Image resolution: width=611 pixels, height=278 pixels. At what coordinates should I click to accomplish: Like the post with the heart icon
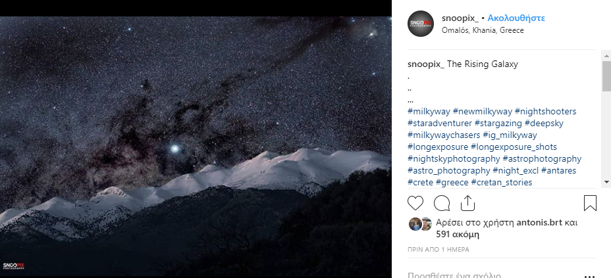[x=415, y=203]
